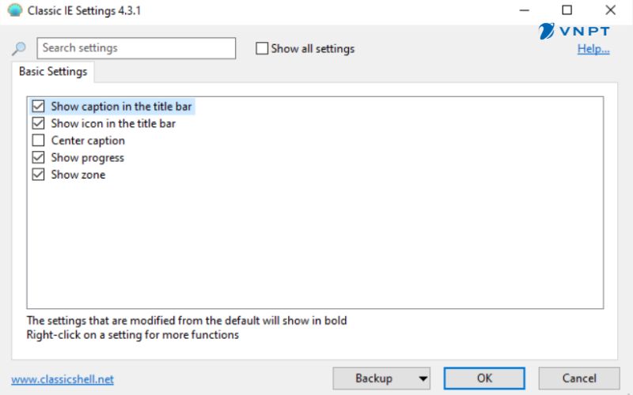Click the Classic IE shell icon in title bar
This screenshot has width=633, height=395.
tap(14, 10)
